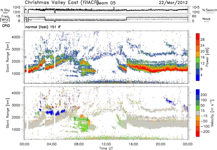
Task: Click the 'Freq. [MHz]' axis label
Action: coord(5,18)
